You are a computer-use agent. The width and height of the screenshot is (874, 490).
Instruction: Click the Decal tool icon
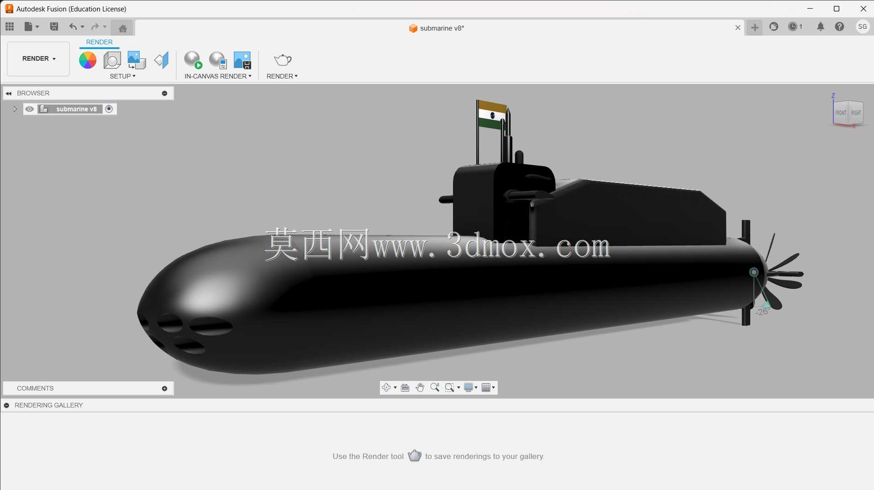click(x=137, y=60)
